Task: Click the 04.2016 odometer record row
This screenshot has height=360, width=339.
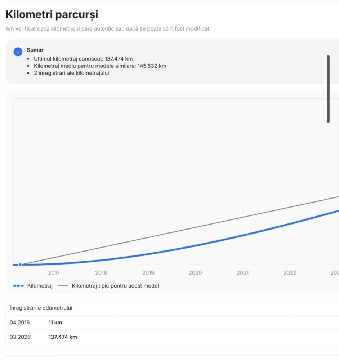Action: pyautogui.click(x=172, y=323)
